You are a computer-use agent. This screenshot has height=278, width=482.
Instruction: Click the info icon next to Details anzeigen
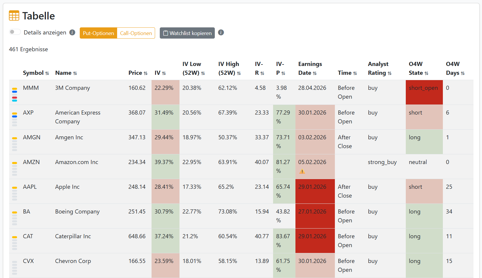coord(72,32)
